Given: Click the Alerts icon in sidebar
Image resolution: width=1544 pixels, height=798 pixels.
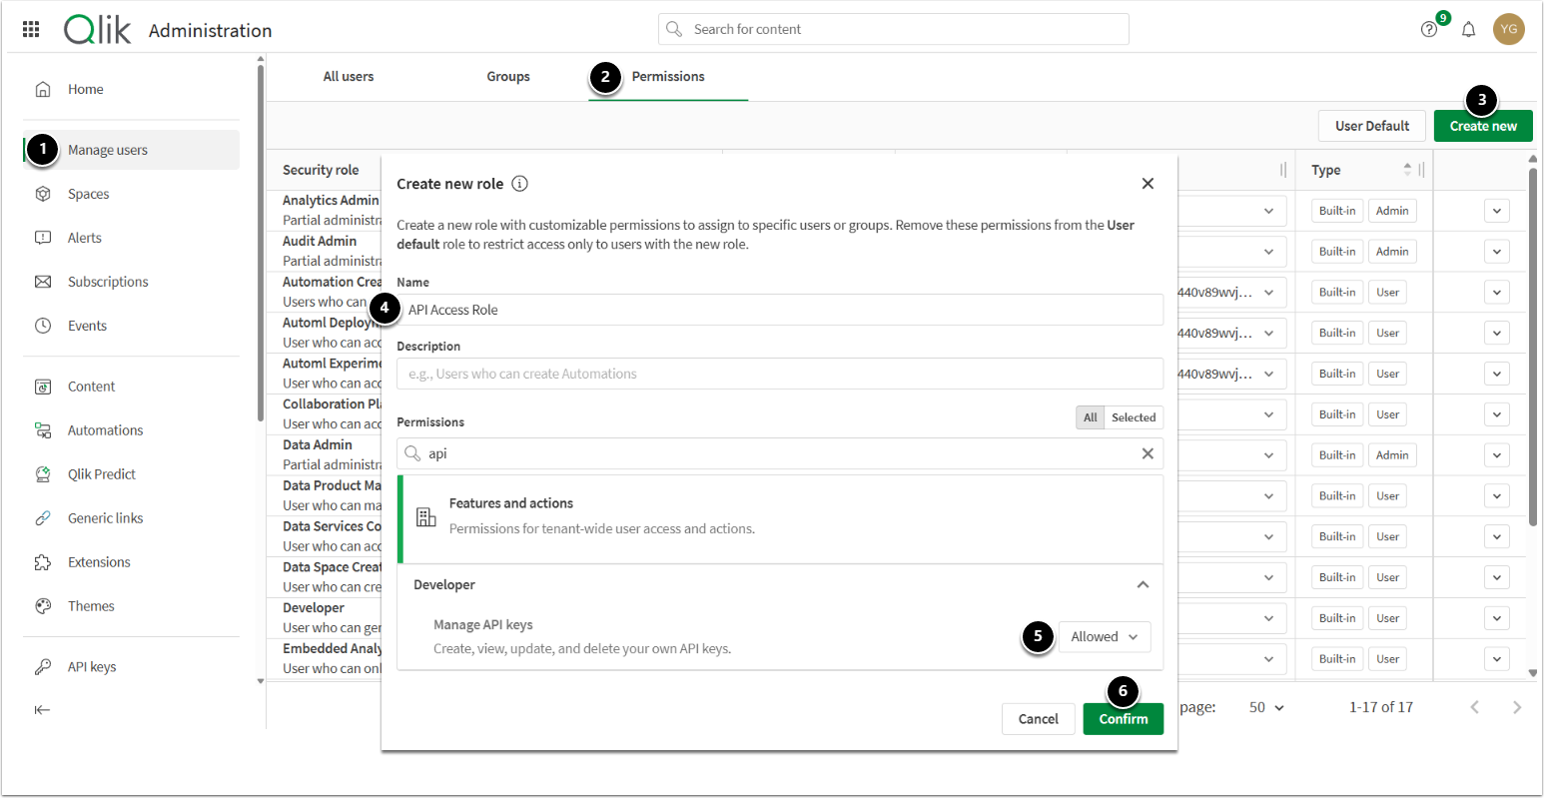Looking at the screenshot, I should pyautogui.click(x=43, y=238).
